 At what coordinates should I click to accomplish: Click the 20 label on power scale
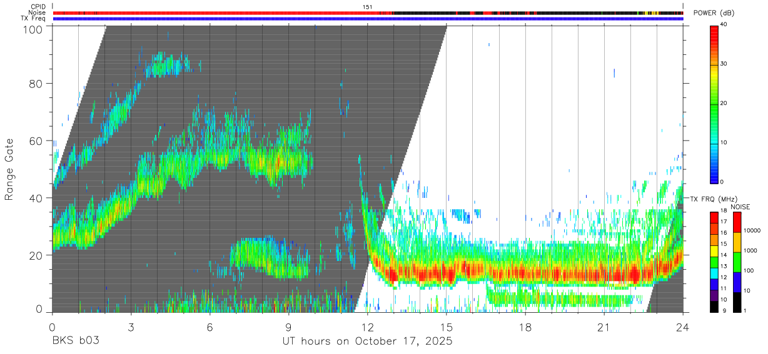pos(724,104)
